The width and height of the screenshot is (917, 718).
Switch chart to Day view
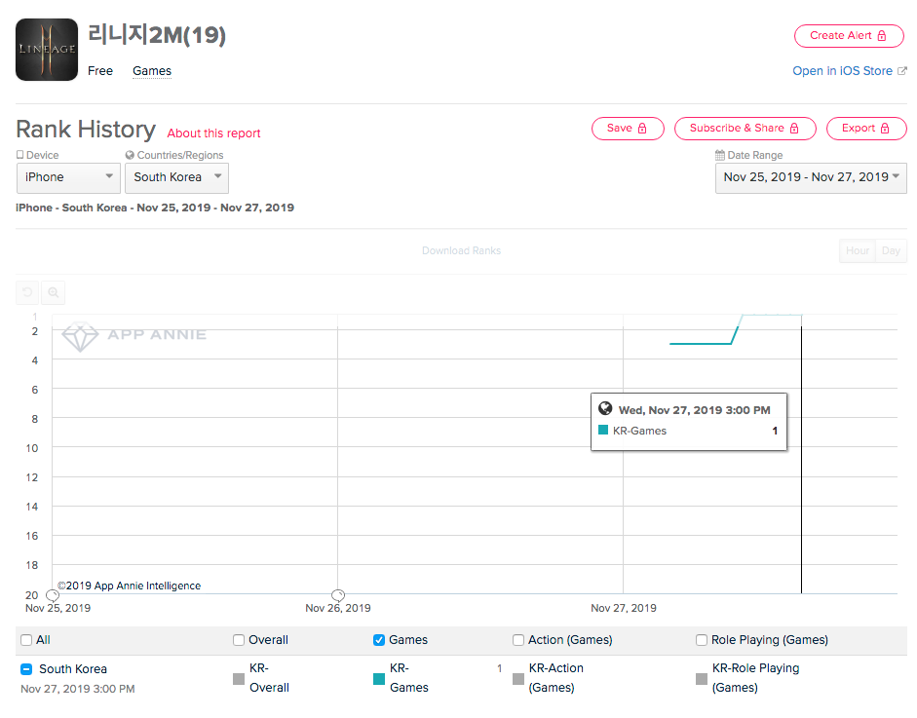(891, 250)
